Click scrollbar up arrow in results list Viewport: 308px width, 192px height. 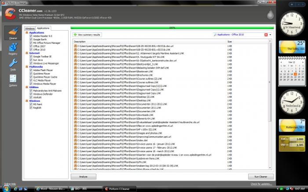pos(270,41)
